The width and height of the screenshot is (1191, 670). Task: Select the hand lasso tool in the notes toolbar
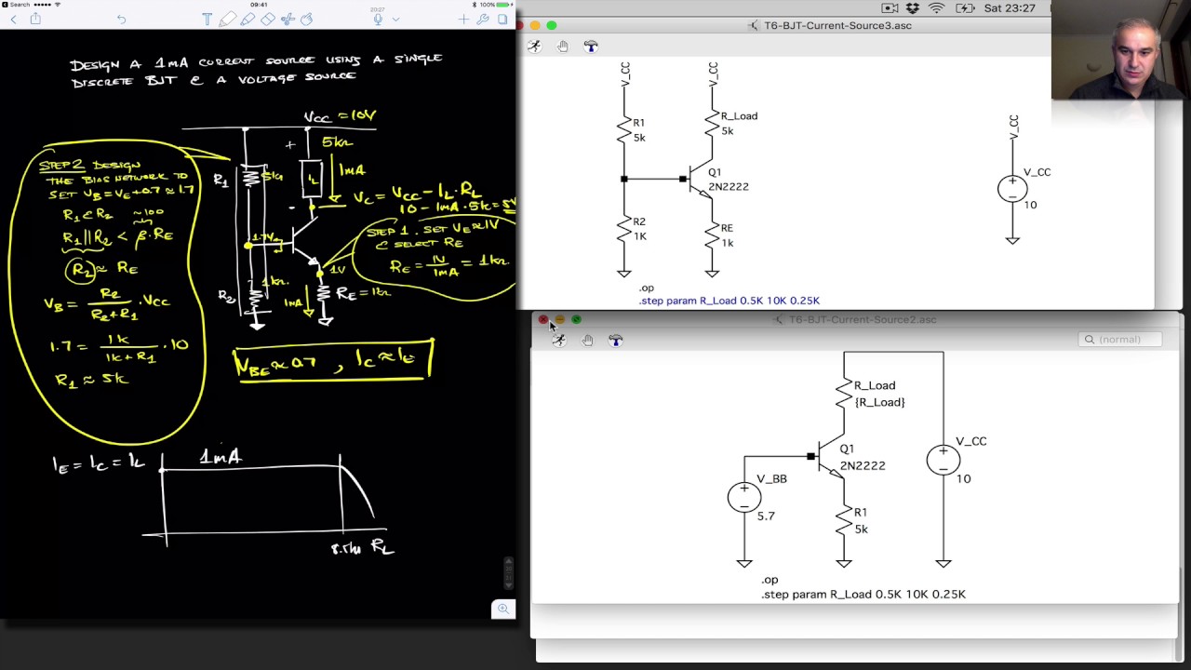[307, 20]
